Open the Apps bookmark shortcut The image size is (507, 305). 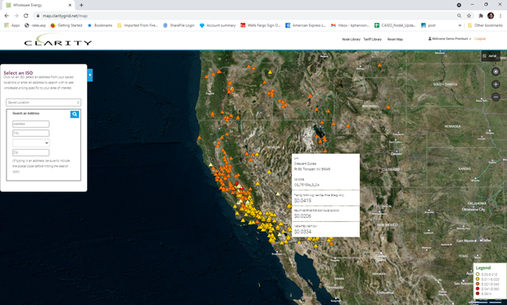pos(12,25)
